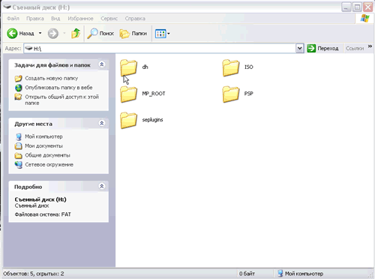375x279 pixels.
Task: Expand the Ссылки toolbar chevron
Action: click(370, 46)
